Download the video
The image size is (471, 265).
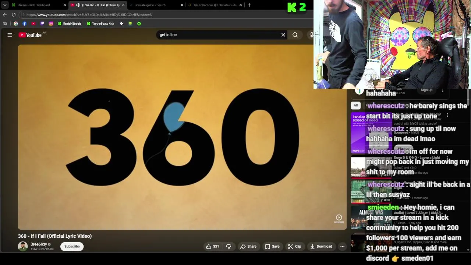[321, 247]
